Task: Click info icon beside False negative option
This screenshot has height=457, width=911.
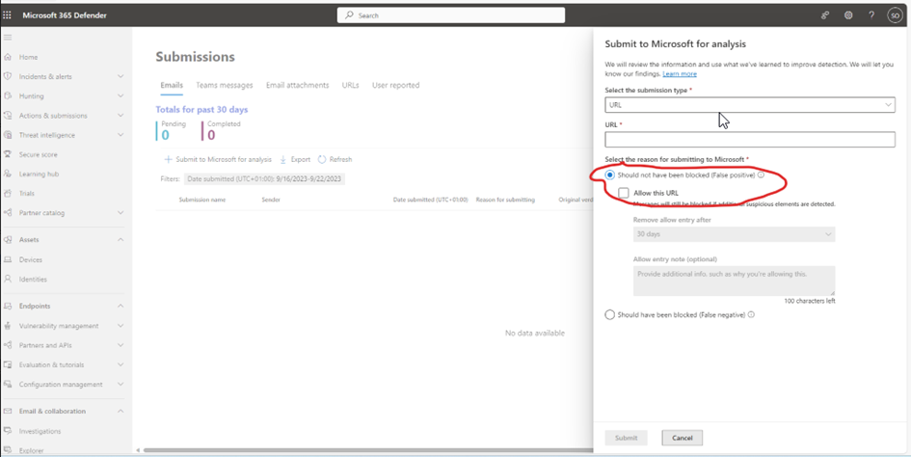Action: tap(751, 314)
